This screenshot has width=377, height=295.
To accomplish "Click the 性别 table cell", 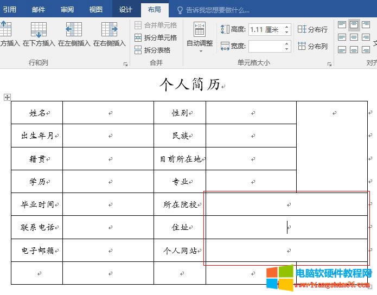I will coord(180,112).
